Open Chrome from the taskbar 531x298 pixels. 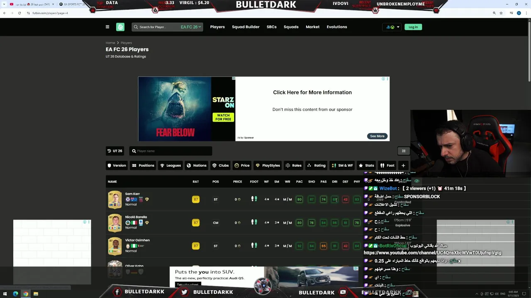26,294
